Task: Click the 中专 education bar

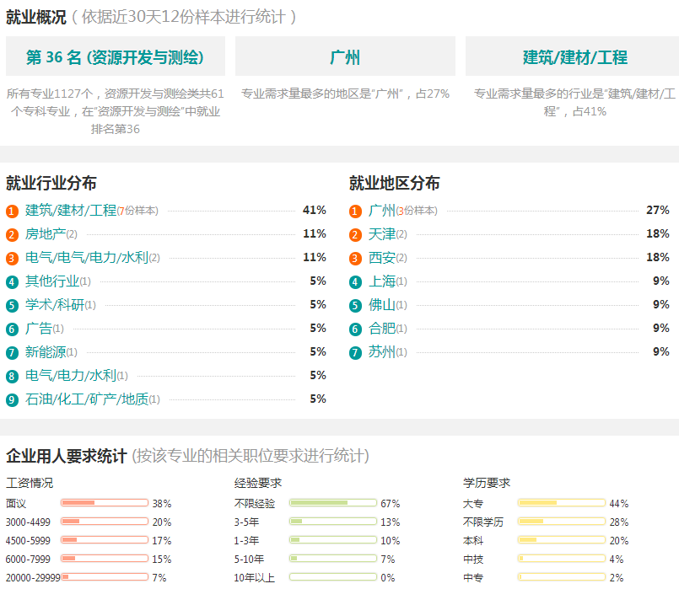Action: [x=562, y=577]
